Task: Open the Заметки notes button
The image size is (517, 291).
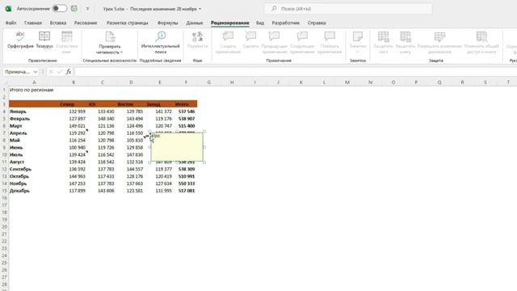Action: (358, 43)
